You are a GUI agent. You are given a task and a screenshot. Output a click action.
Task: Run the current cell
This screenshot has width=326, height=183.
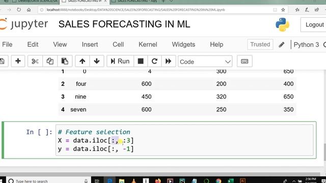coord(120,61)
